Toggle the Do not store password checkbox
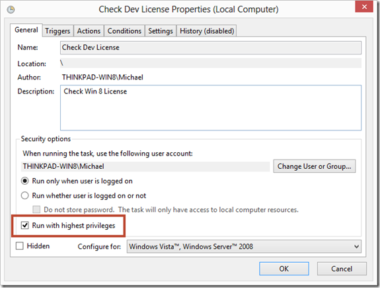380x288 pixels. (x=36, y=210)
